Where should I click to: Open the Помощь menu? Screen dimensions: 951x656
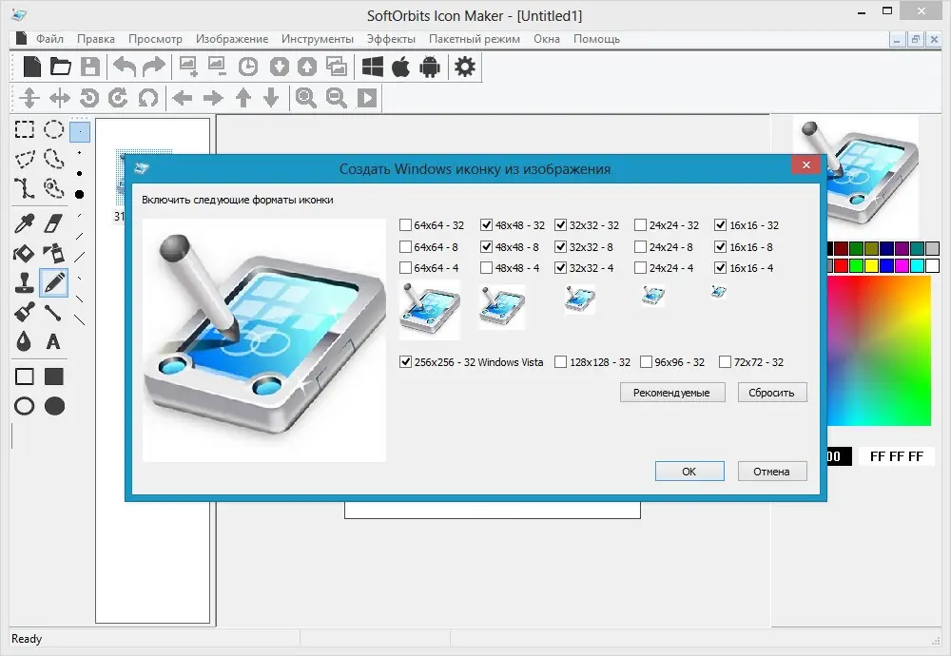[597, 39]
